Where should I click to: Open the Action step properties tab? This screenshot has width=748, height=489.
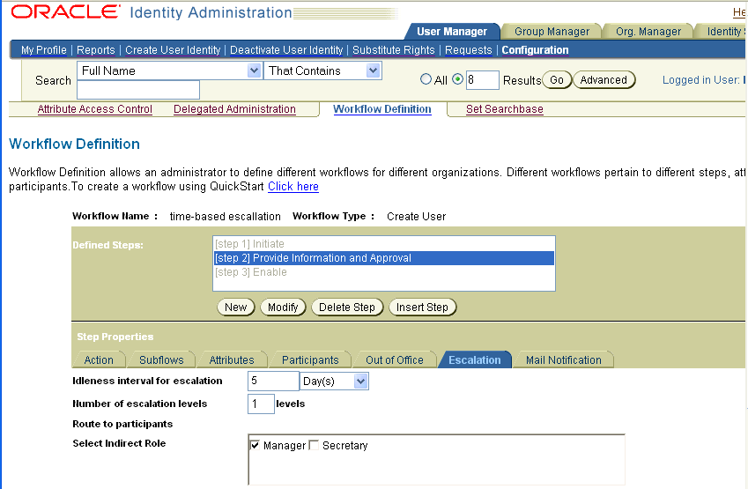(x=99, y=359)
